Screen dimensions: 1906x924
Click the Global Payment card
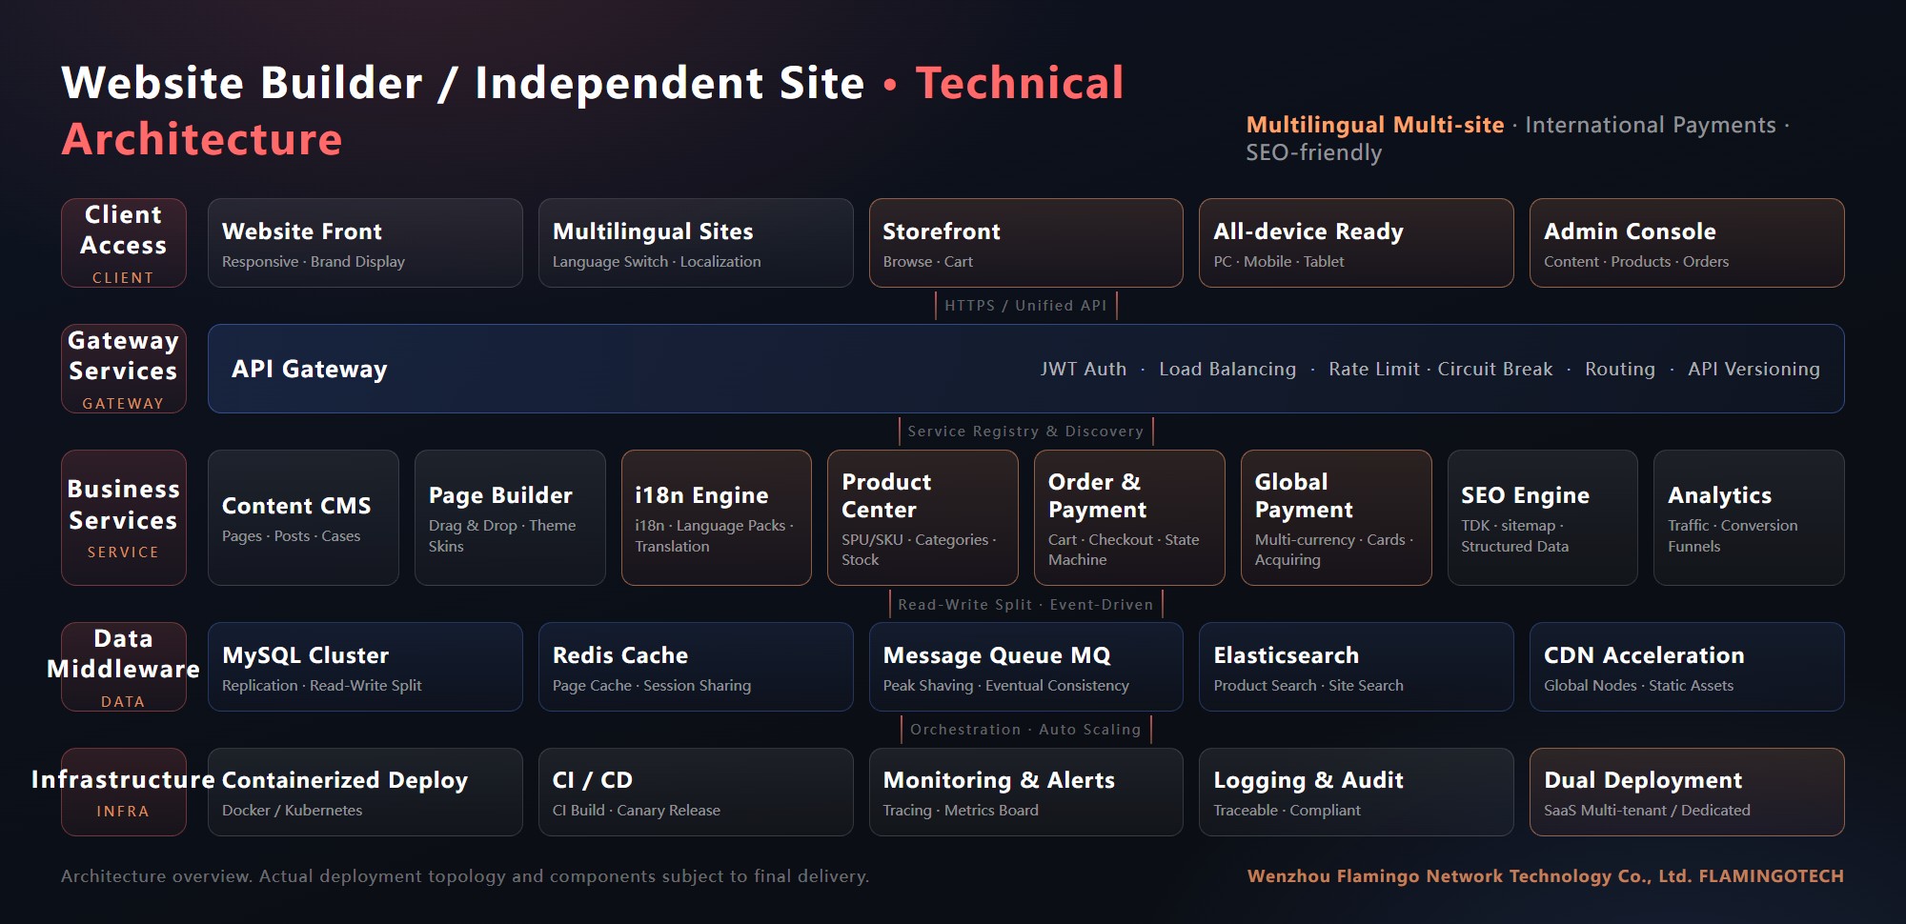click(1336, 517)
